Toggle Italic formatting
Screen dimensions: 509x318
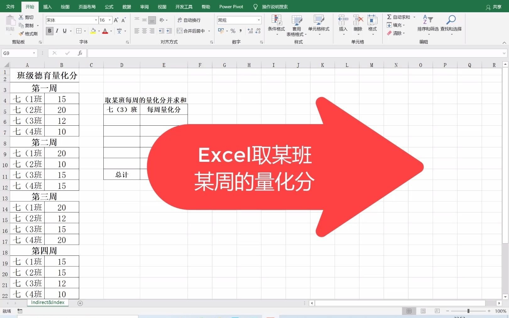(x=57, y=31)
